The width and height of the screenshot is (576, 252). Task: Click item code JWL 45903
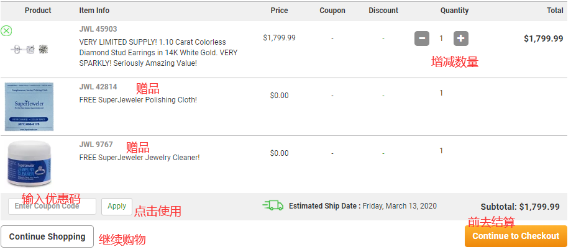coord(98,29)
